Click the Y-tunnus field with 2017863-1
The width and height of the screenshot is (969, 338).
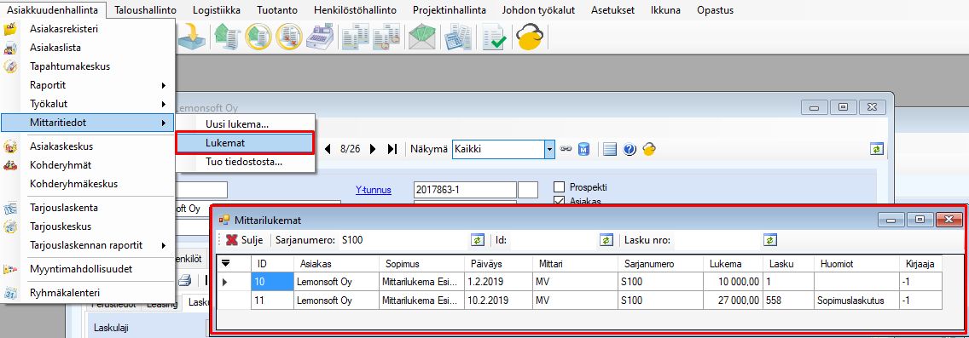tap(464, 189)
